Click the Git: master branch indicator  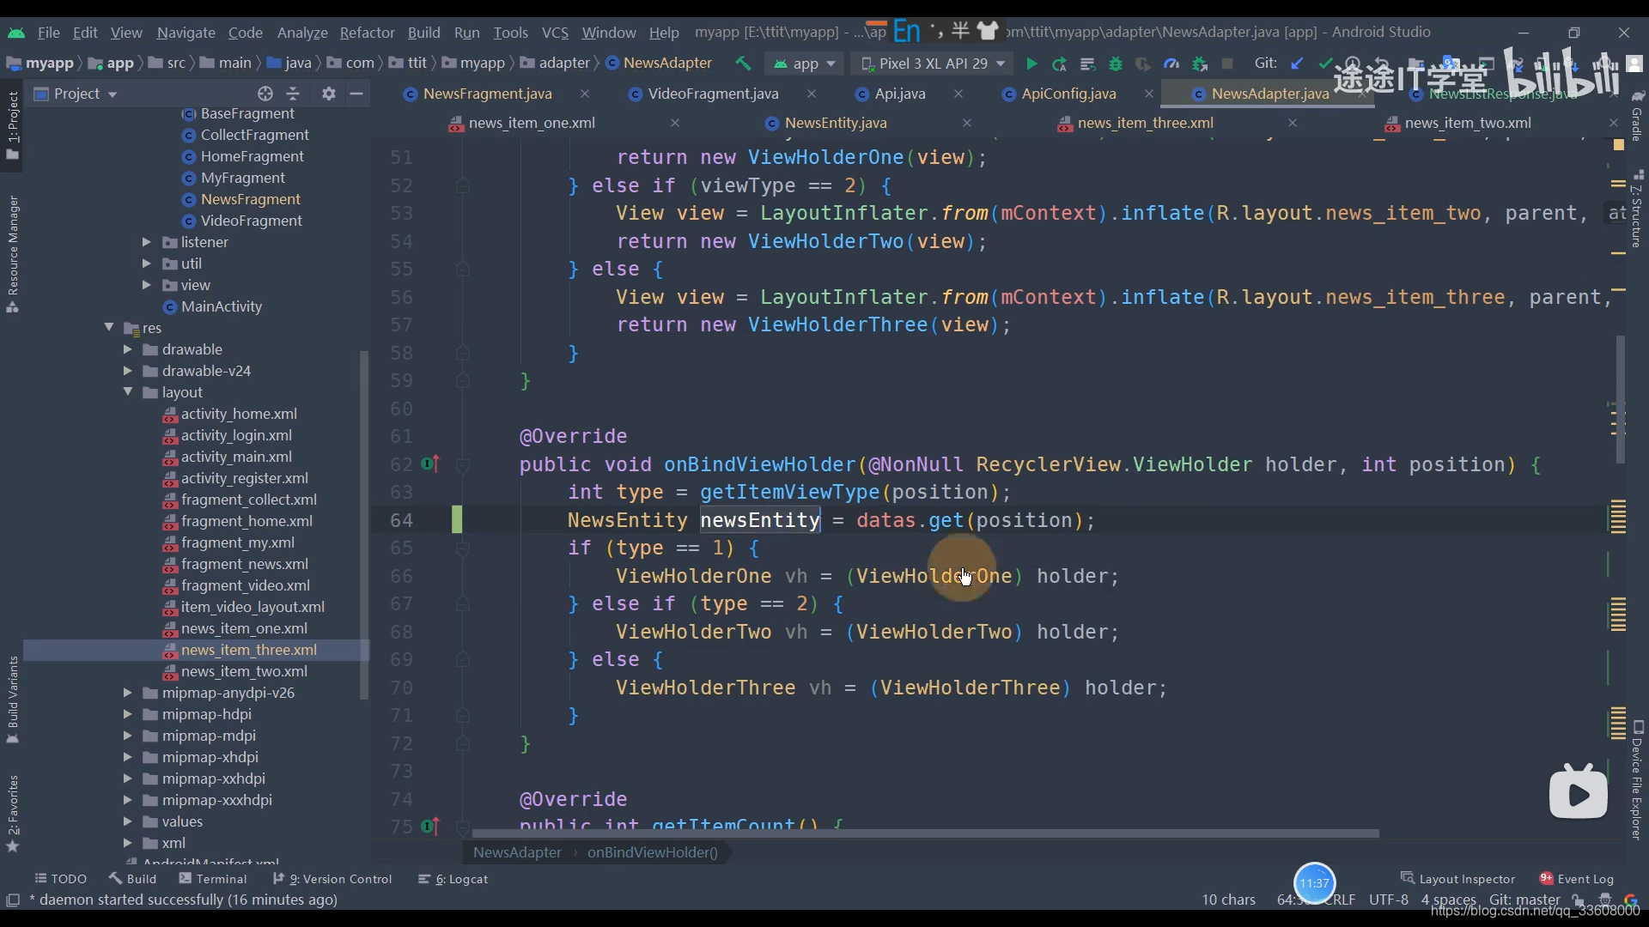(1524, 900)
